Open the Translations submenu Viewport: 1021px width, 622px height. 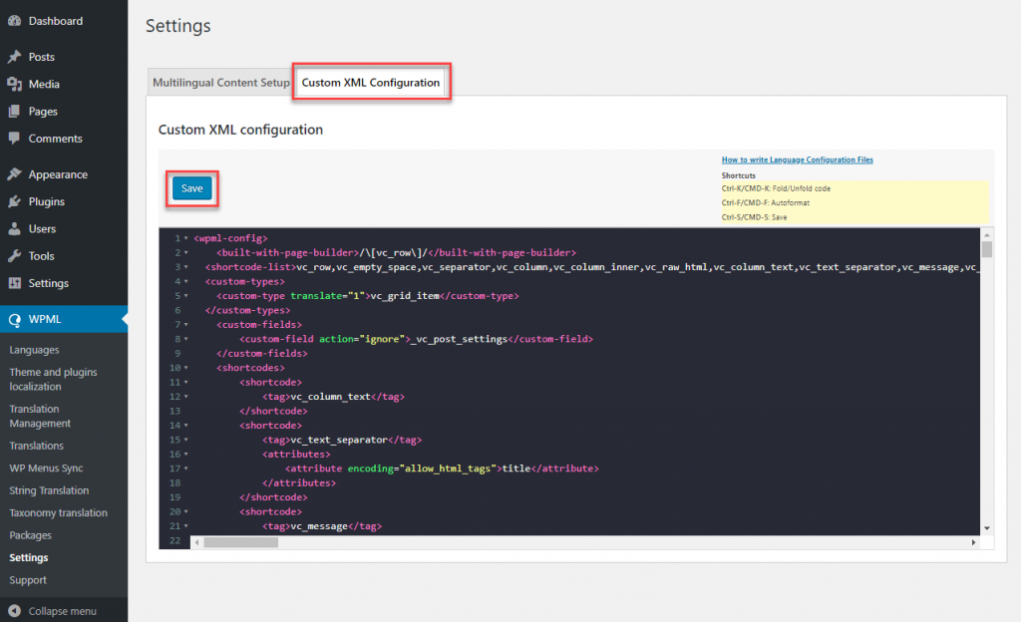(x=37, y=446)
